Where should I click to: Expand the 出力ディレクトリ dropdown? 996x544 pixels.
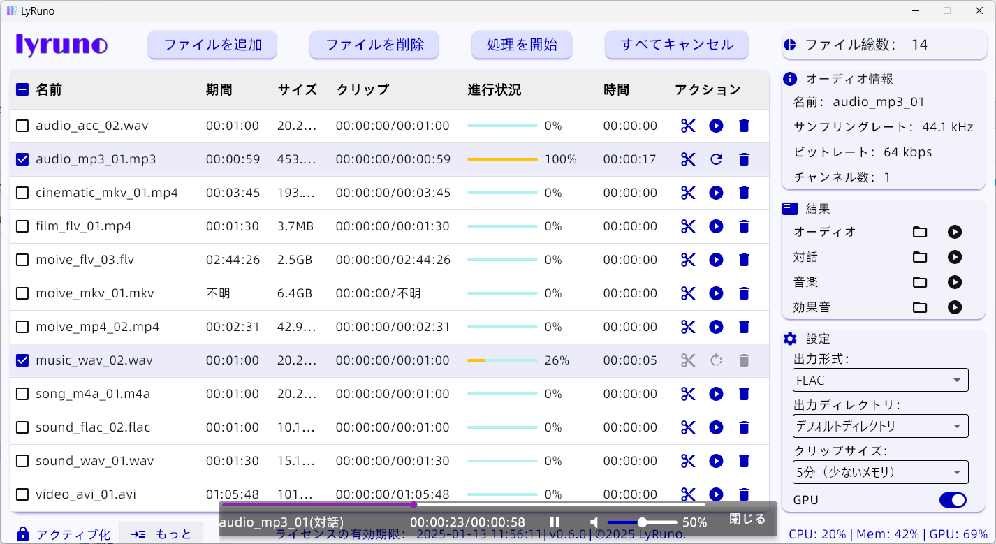(x=880, y=426)
